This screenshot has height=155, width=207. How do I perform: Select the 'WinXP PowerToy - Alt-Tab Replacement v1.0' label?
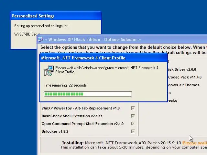point(81,108)
